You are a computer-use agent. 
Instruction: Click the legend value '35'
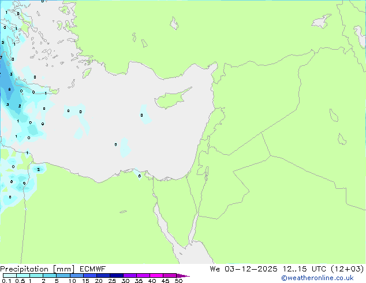[x=139, y=281]
